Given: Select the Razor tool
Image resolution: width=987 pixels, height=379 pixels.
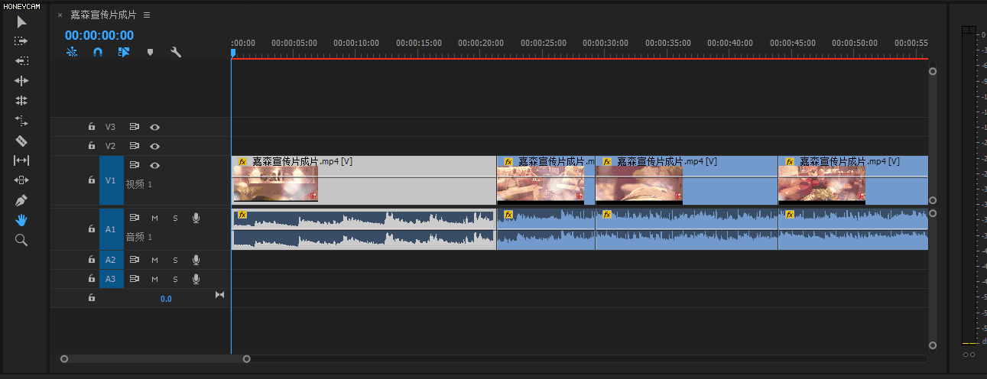Looking at the screenshot, I should tap(21, 141).
